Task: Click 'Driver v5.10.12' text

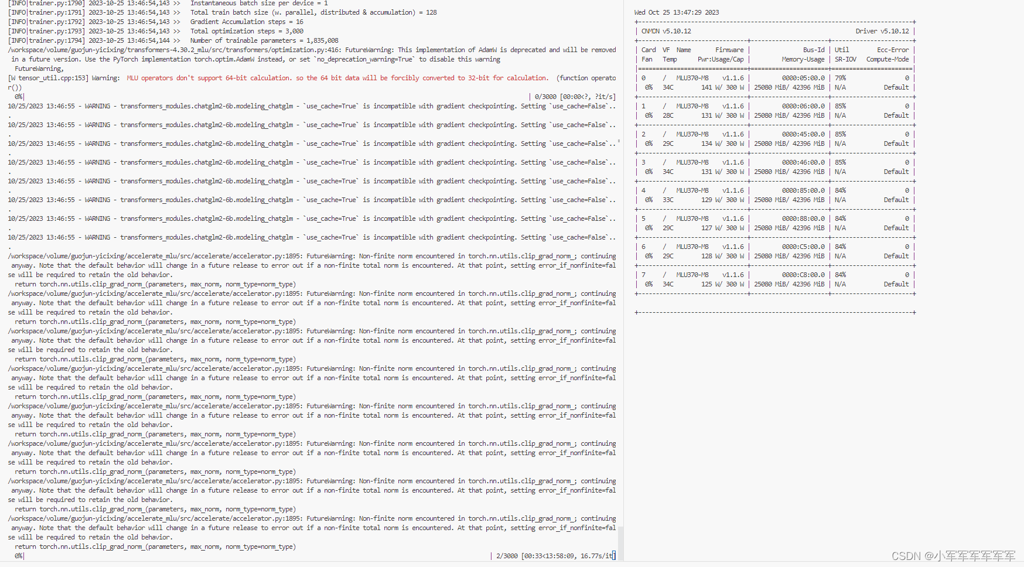Action: 882,31
